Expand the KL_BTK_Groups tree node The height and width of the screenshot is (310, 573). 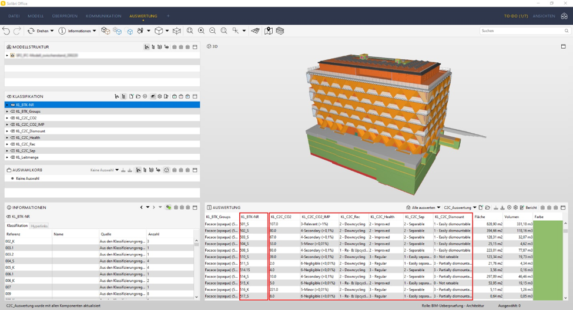coord(7,112)
